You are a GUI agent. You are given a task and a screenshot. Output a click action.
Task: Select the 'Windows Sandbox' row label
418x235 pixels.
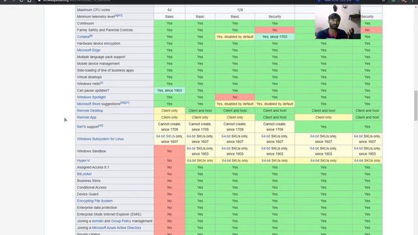[x=91, y=151]
